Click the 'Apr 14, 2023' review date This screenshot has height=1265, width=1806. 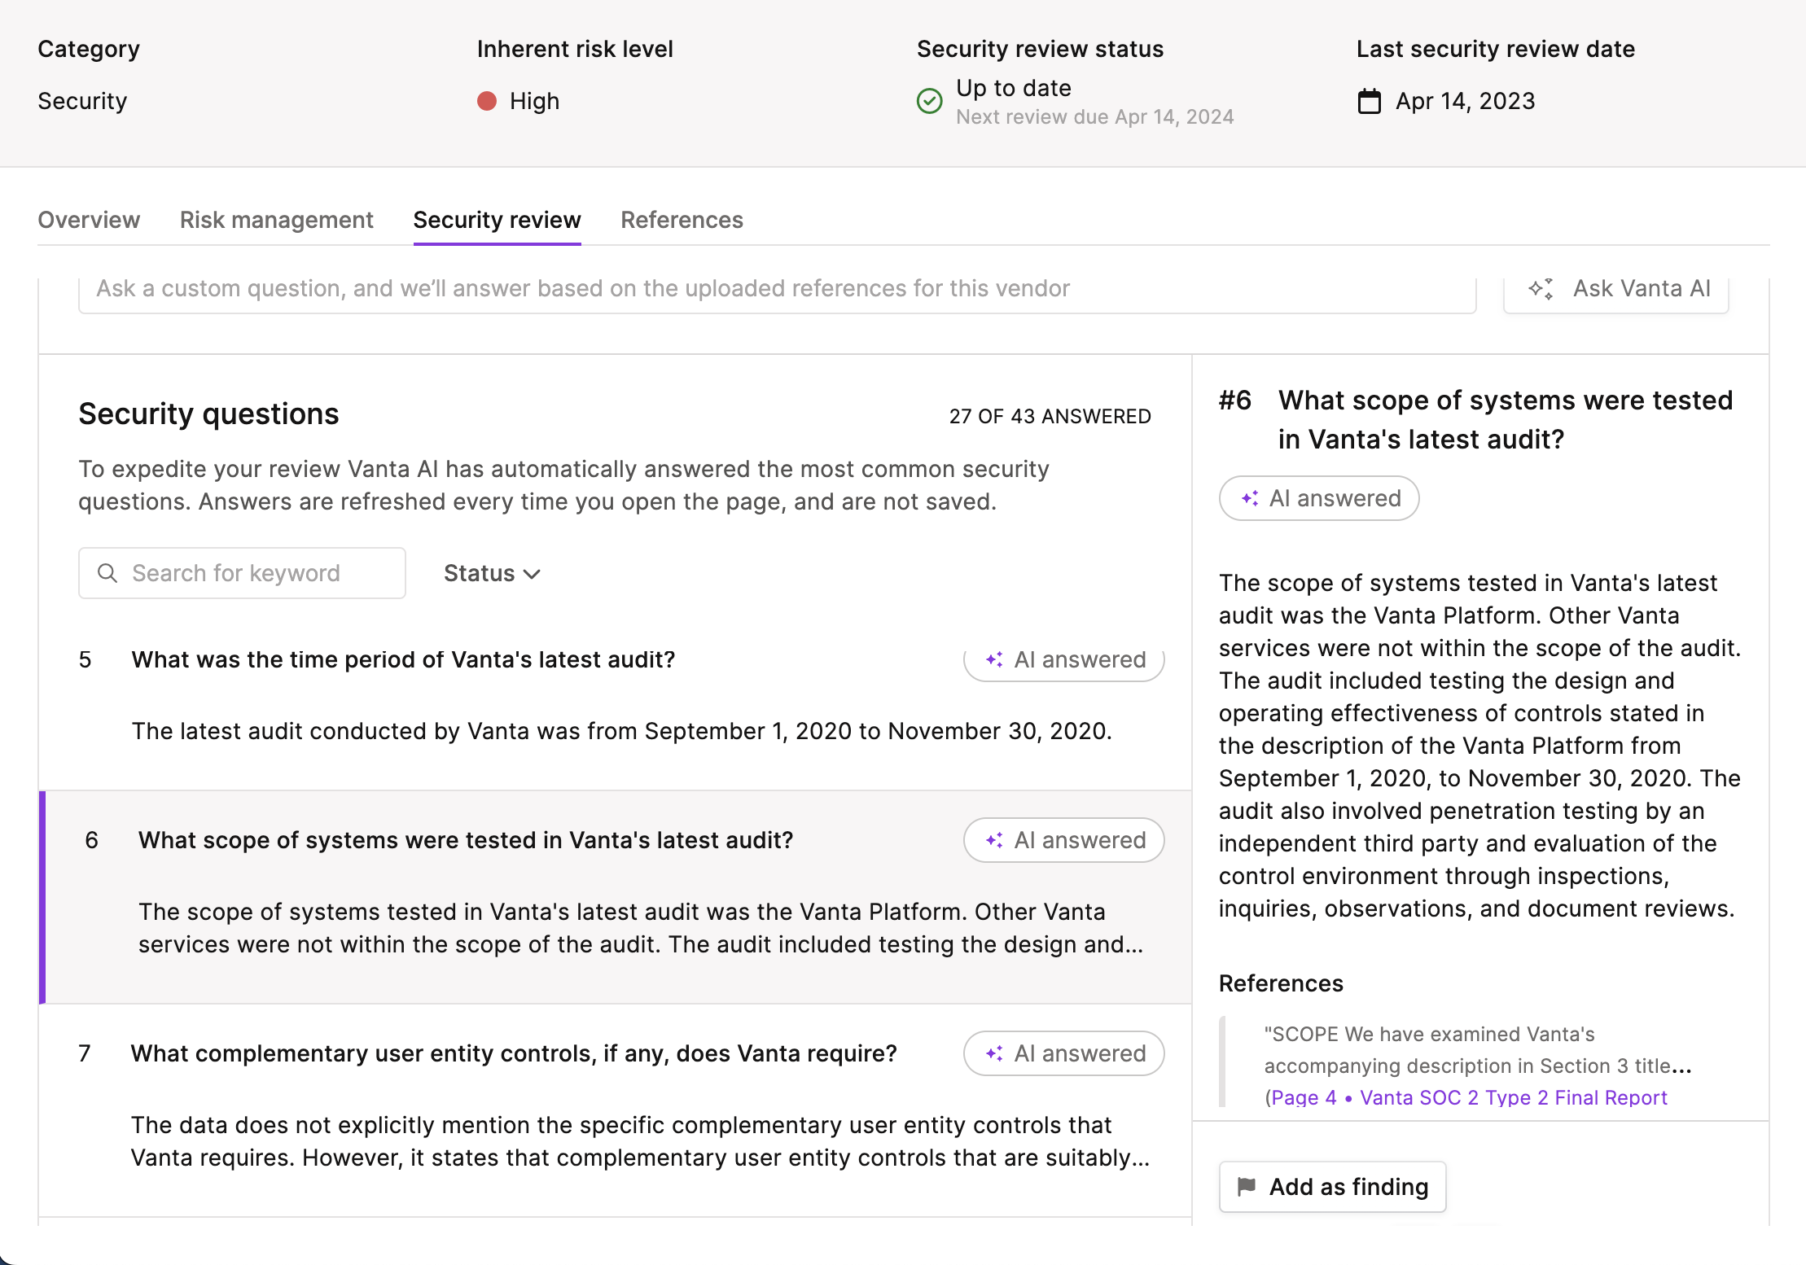click(x=1465, y=101)
